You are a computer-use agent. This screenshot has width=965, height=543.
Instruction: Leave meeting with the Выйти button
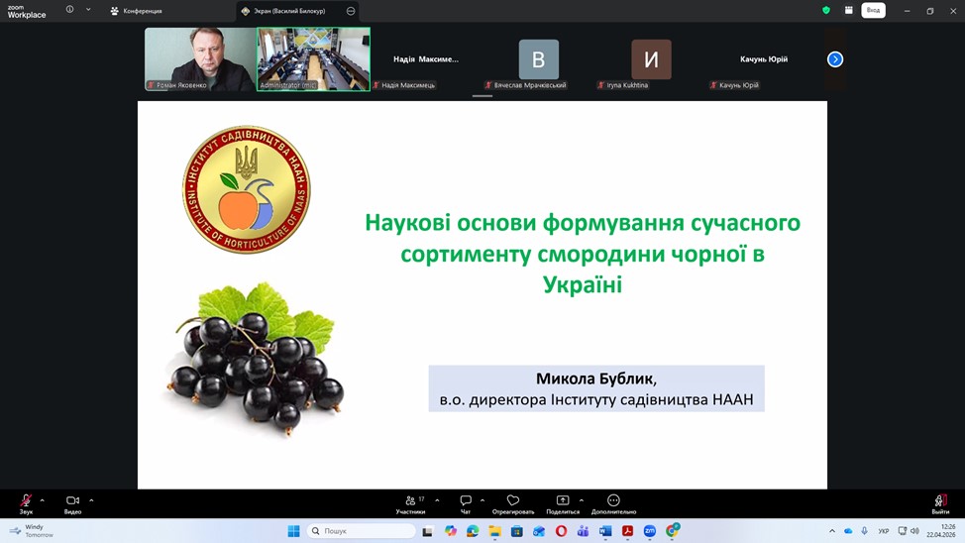click(939, 502)
